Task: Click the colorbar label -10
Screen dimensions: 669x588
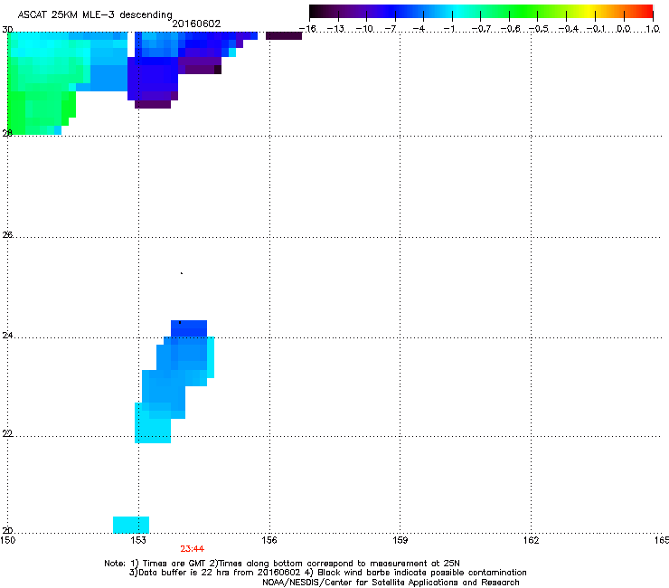Action: [364, 29]
